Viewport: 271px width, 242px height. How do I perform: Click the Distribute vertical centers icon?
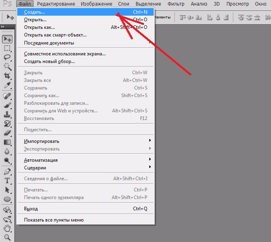click(x=249, y=17)
